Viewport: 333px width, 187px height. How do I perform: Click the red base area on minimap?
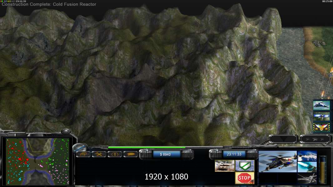pyautogui.click(x=22, y=160)
